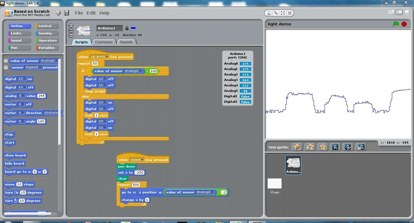Add a new Arduino sprite

335,147
